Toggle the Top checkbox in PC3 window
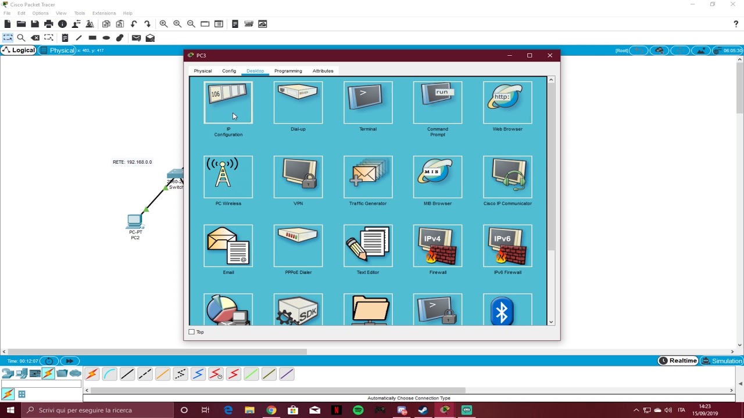This screenshot has height=418, width=744. [x=192, y=332]
